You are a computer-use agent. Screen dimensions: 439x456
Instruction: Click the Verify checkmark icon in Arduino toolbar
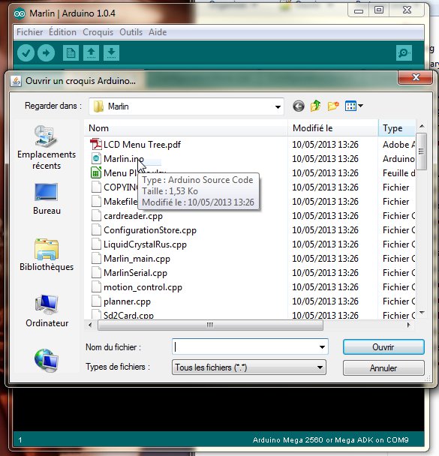[26, 53]
